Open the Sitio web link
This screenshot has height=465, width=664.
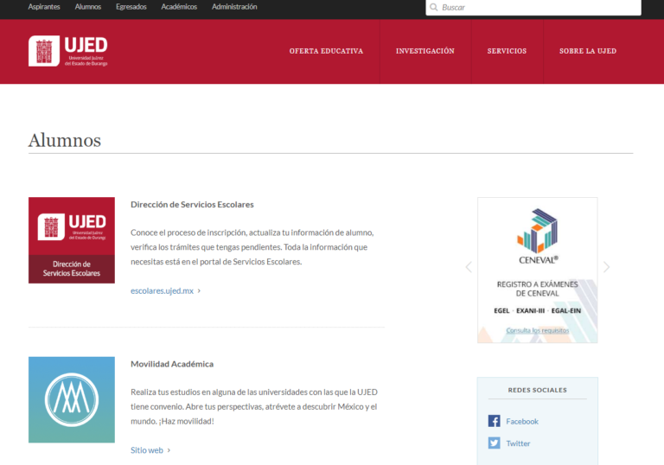click(x=147, y=450)
